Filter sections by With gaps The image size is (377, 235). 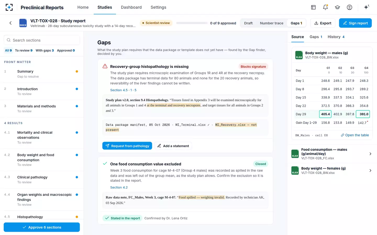tap(45, 50)
